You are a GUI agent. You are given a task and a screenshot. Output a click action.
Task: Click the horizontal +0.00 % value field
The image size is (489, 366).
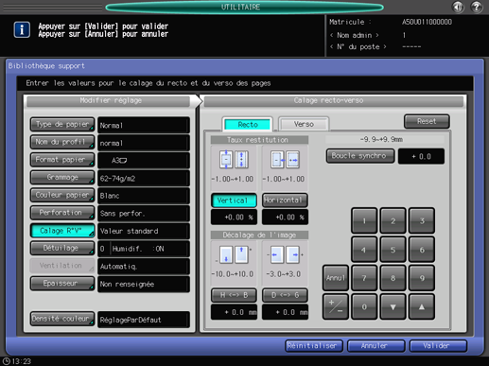point(285,218)
